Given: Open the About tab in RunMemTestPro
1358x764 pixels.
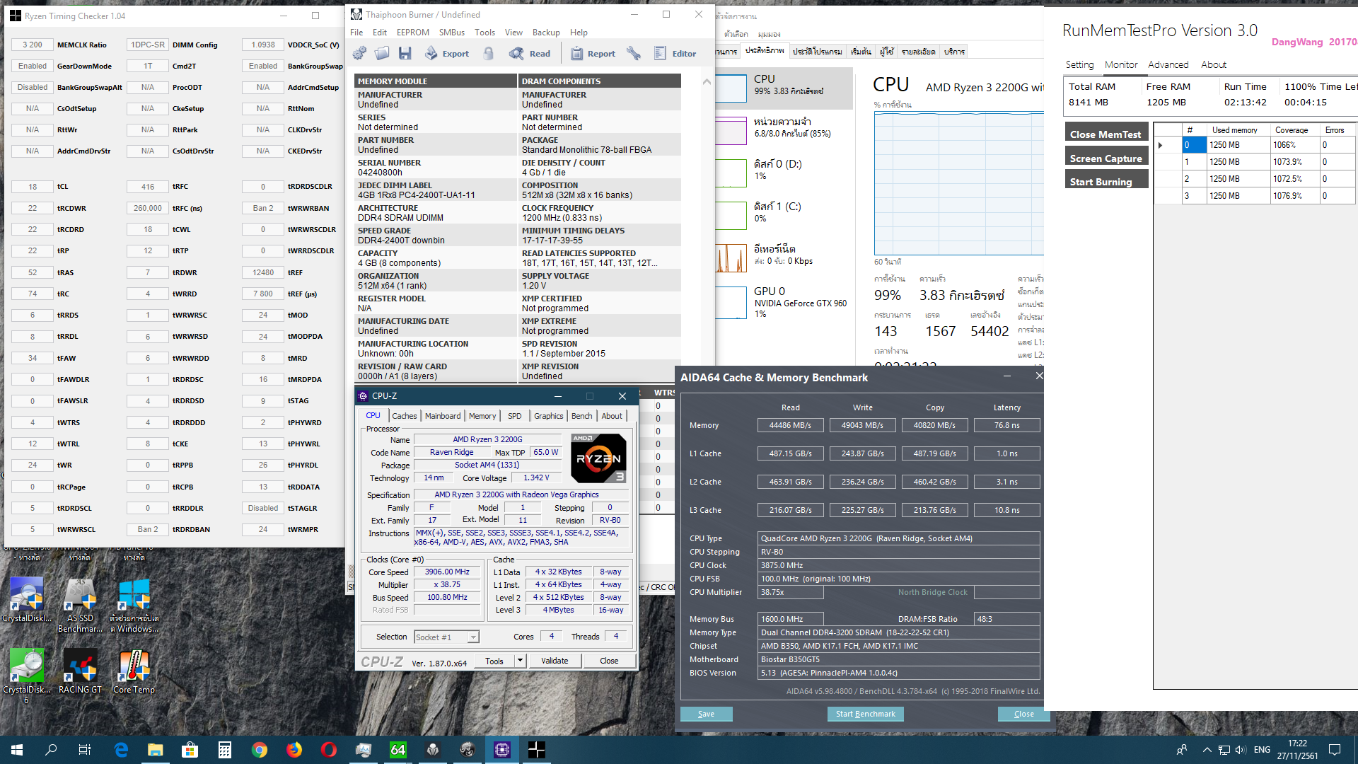Looking at the screenshot, I should coord(1214,64).
